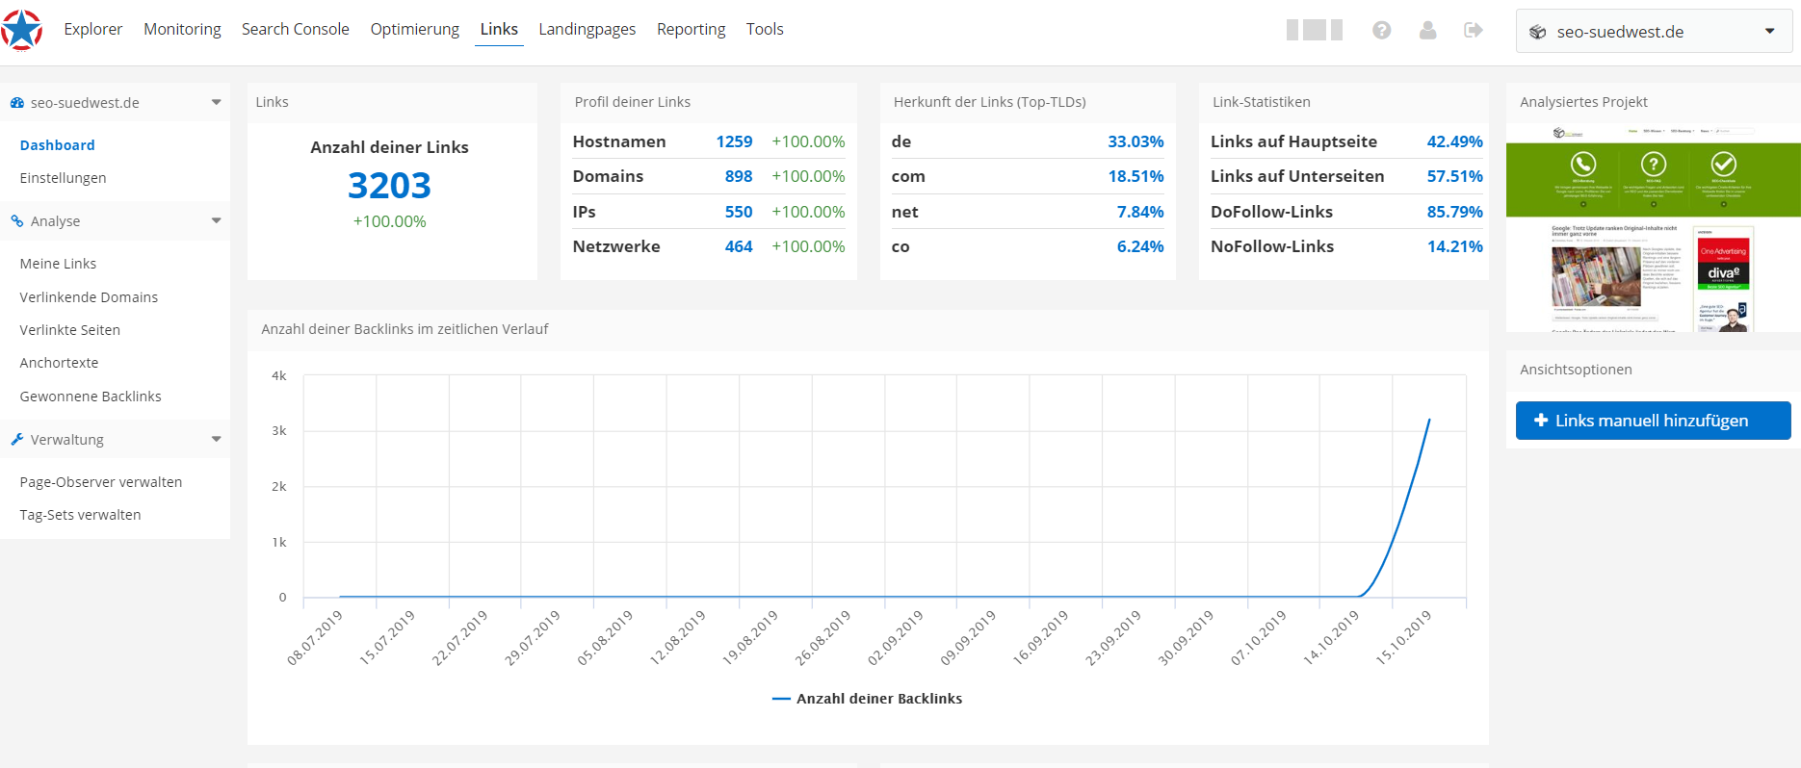The height and width of the screenshot is (768, 1801).
Task: Open the user account icon
Action: coord(1427,31)
